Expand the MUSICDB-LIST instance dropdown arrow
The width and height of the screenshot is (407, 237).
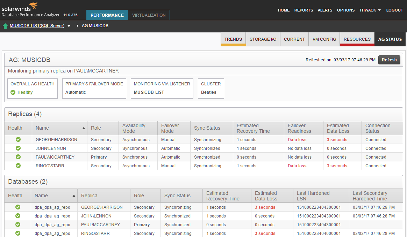(69, 26)
